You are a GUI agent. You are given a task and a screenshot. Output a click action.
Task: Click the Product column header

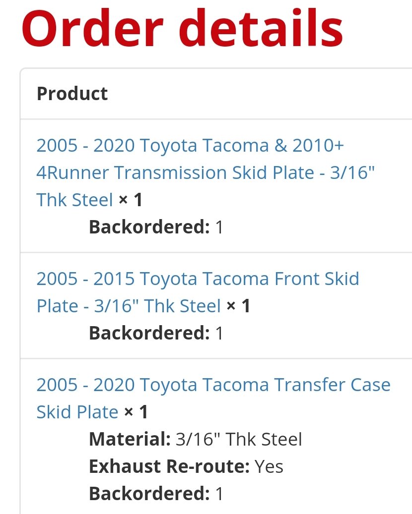coord(72,94)
